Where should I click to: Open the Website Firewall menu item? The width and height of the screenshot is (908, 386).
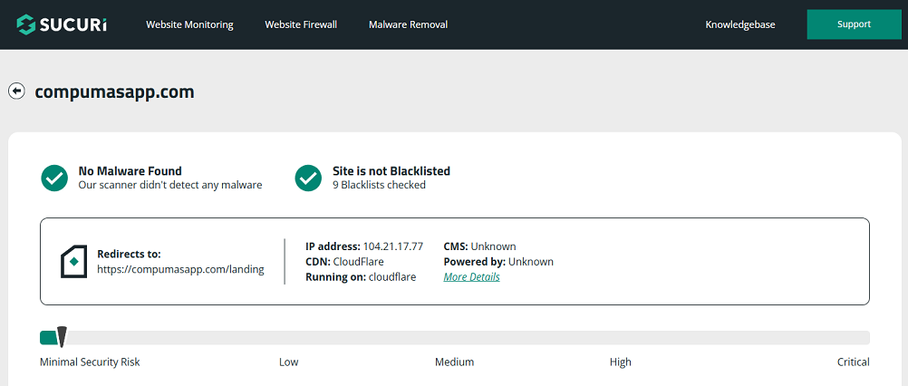tap(301, 24)
